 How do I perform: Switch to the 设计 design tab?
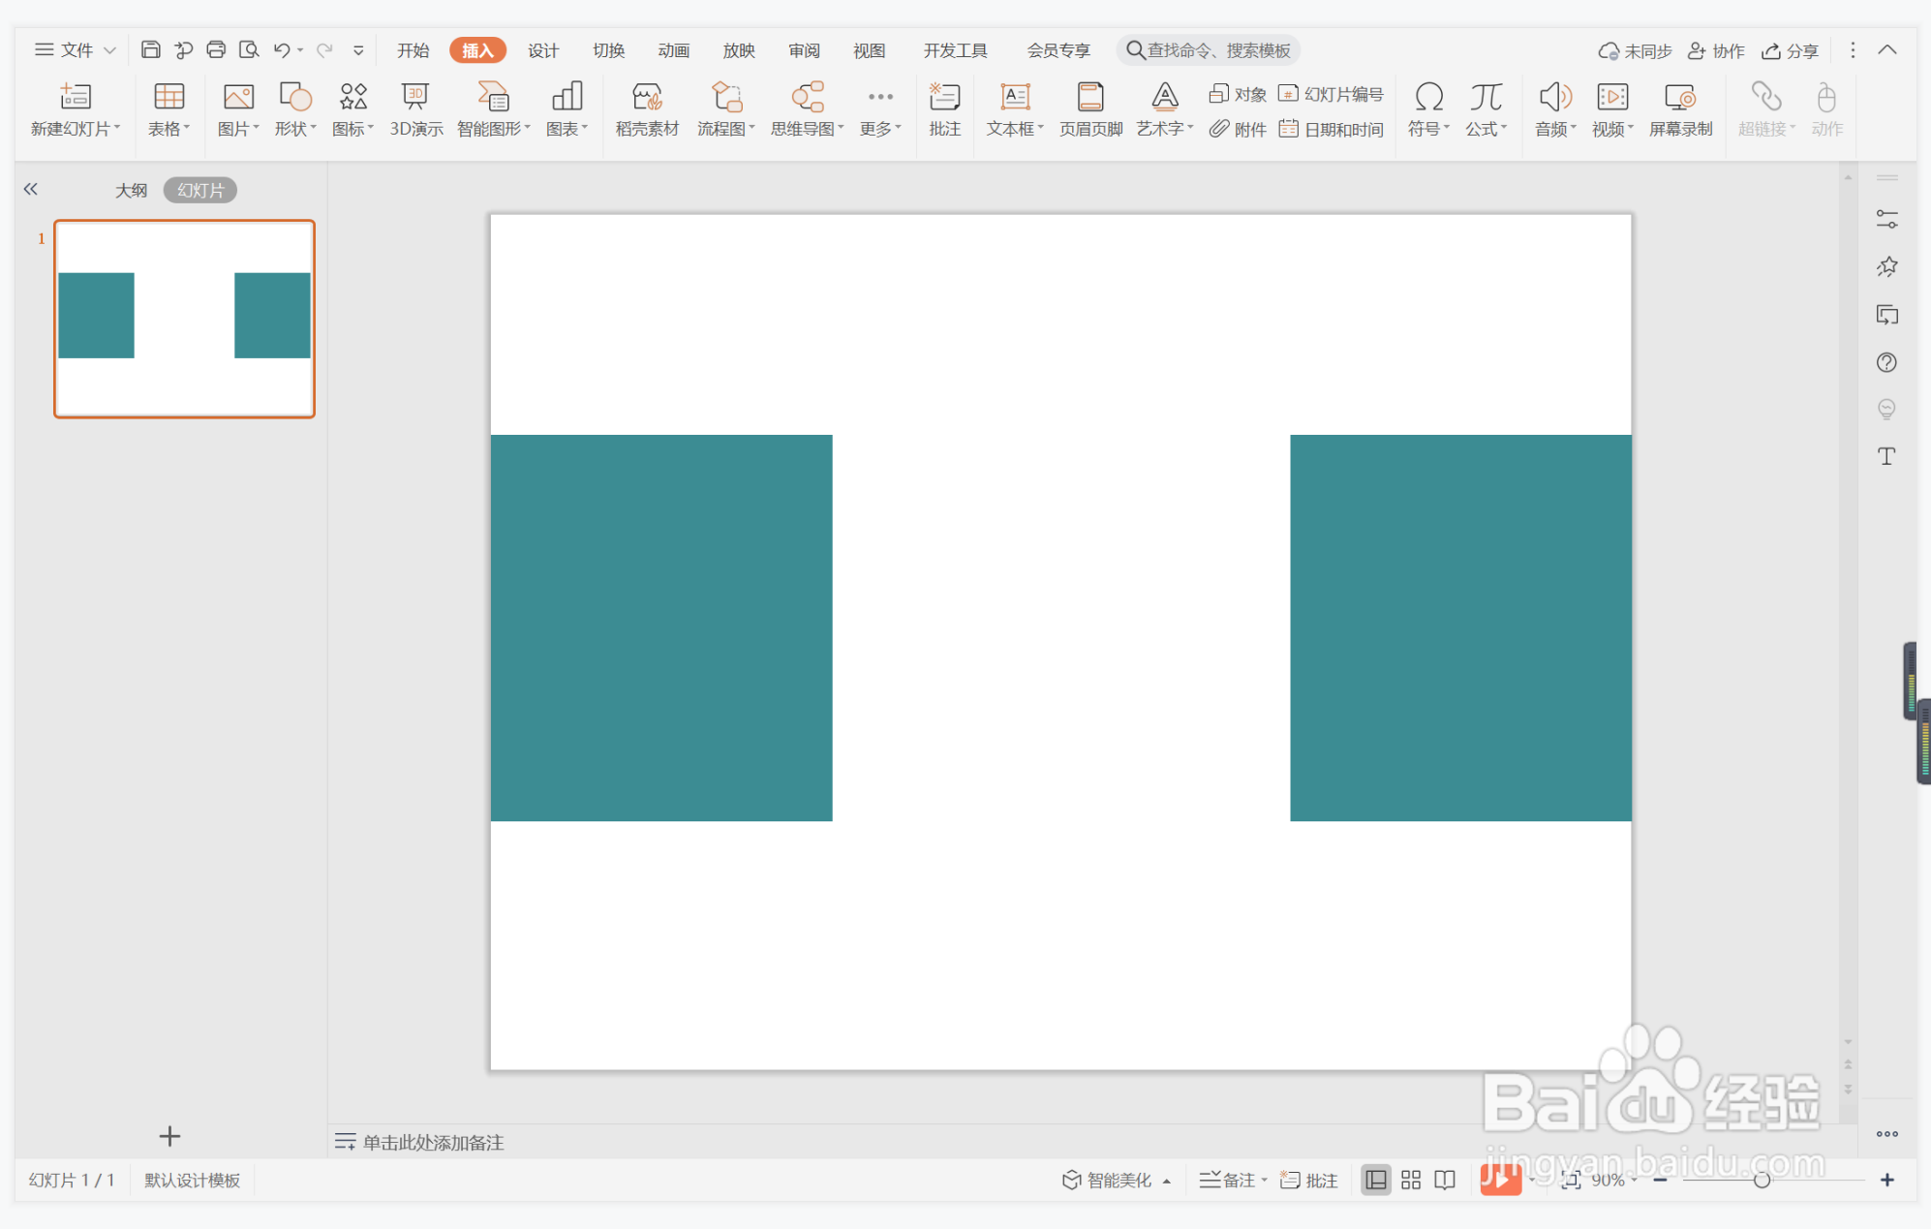point(542,50)
